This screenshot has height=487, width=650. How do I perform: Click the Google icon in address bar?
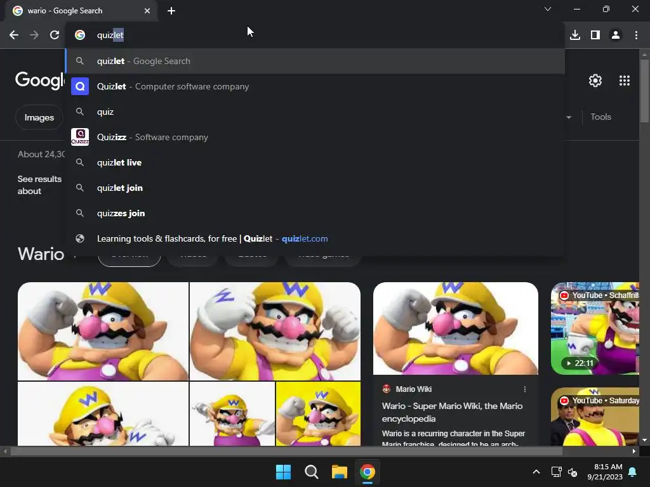tap(80, 36)
